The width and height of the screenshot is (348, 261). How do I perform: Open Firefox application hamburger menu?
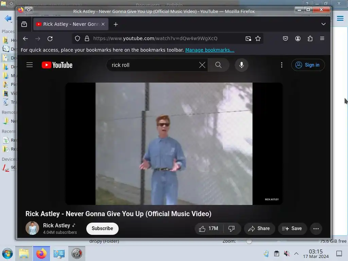[322, 38]
